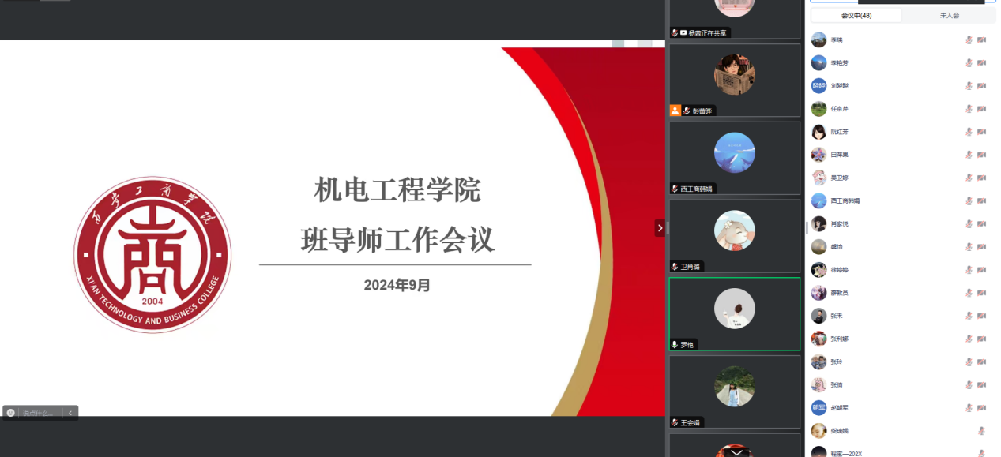The image size is (1001, 457).
Task: Click the 说点什么 chat input field
Action: pyautogui.click(x=38, y=413)
